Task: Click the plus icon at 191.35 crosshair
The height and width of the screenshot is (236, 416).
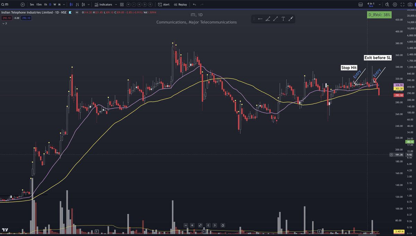Action: pyautogui.click(x=391, y=155)
